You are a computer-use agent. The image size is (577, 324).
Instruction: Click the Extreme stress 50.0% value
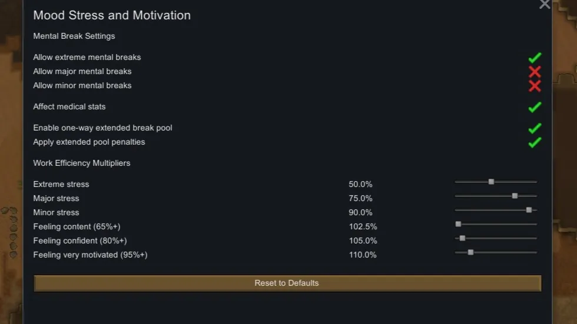point(360,185)
